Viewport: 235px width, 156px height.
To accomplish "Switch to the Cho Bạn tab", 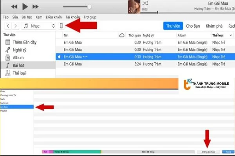I will 193,26.
